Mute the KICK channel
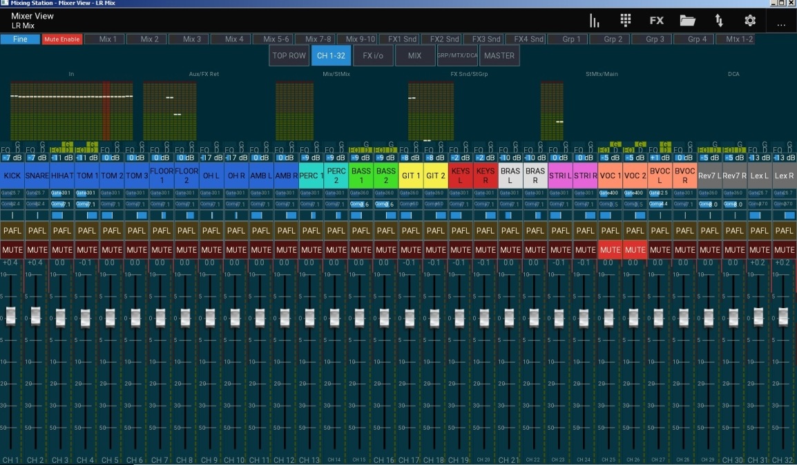Image resolution: width=797 pixels, height=465 pixels. point(12,249)
